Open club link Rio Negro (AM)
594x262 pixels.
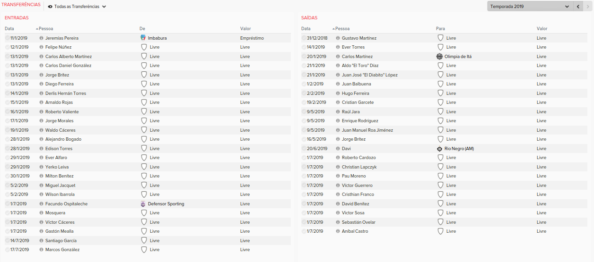[459, 149]
